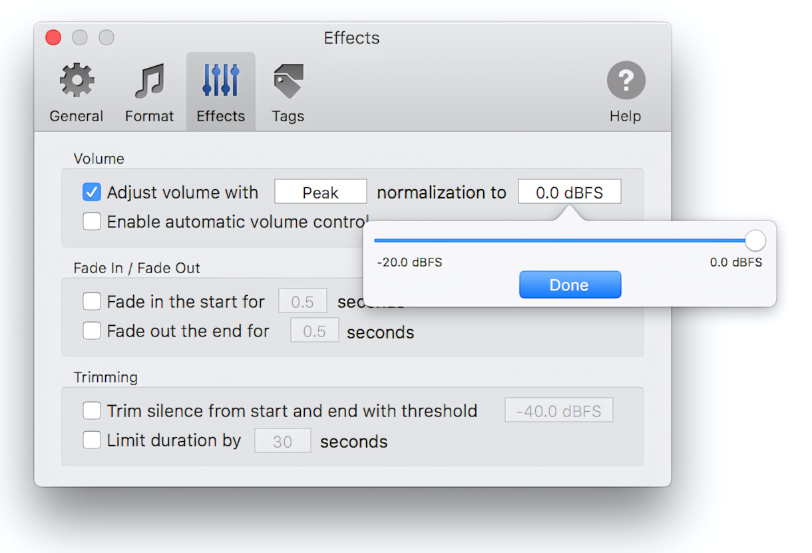The width and height of the screenshot is (812, 553).
Task: Open the 0.0 dBFS normalization level field
Action: click(570, 193)
